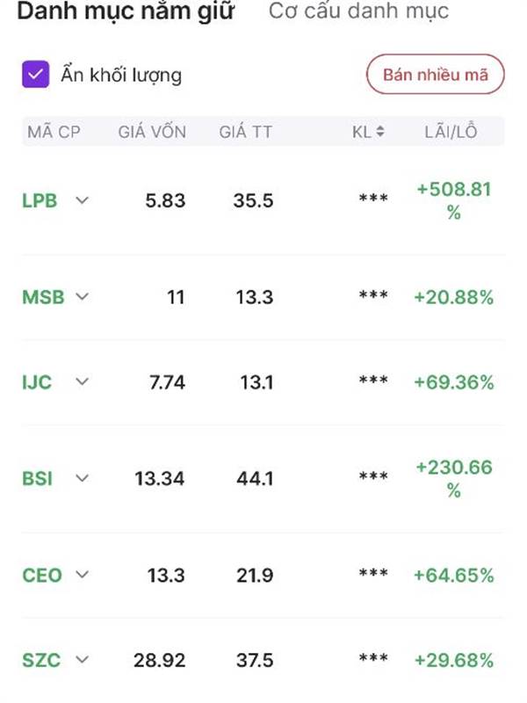Screen dimensions: 527x703
Task: Expand the MSB stock row chevron
Action: tap(82, 296)
